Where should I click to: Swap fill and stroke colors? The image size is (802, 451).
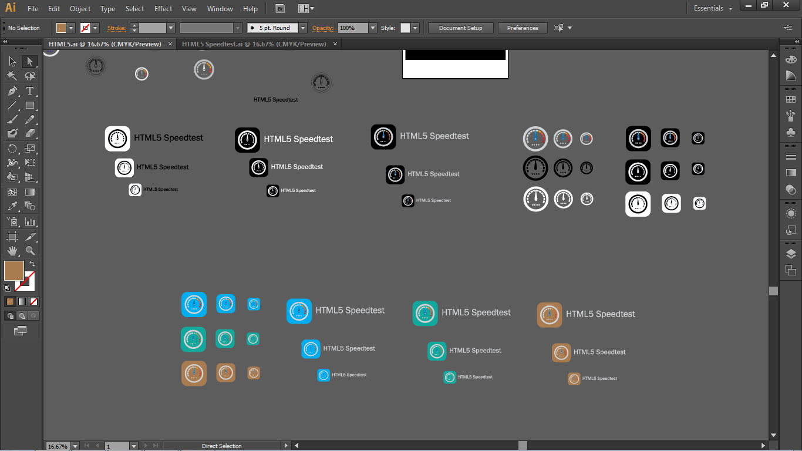pyautogui.click(x=32, y=264)
